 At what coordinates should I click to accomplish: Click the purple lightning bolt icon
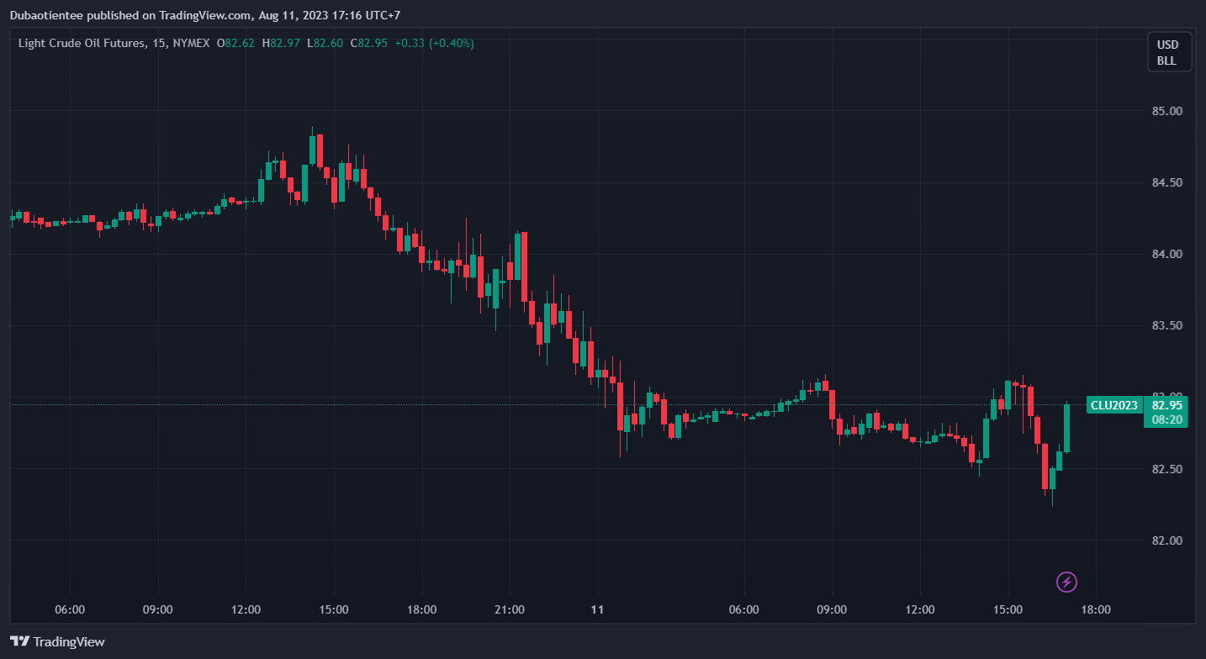[x=1066, y=582]
